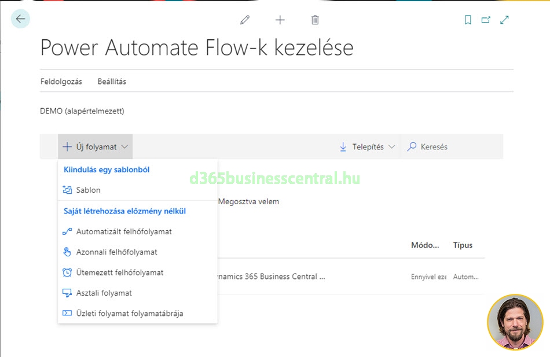Choose Azonnali felhőfolyamat option
Screen dimensions: 550x357
(x=116, y=252)
